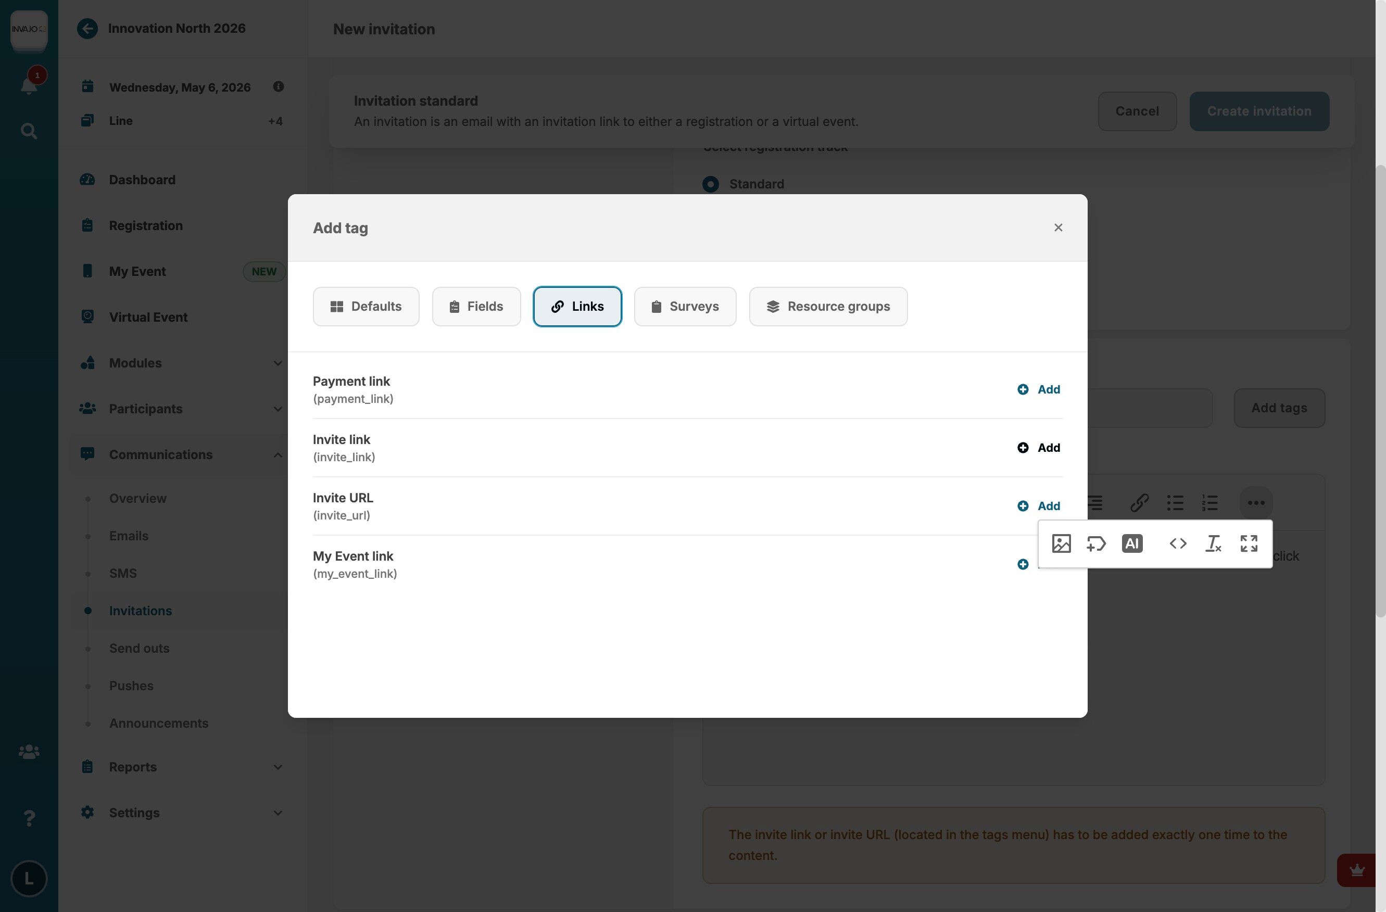
Task: Open the AI assistant tool
Action: click(x=1131, y=543)
